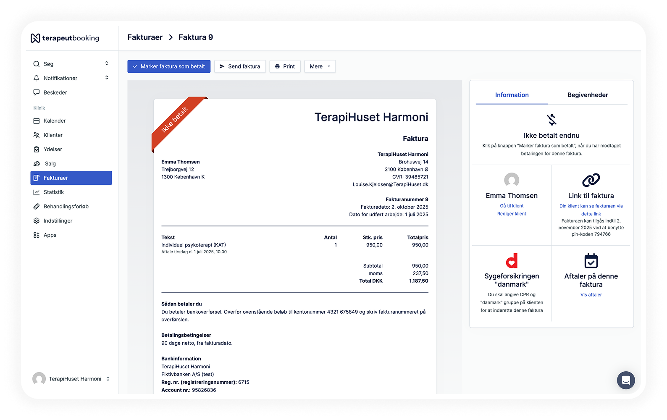Viewport: 667px width, 420px height.
Task: Click the link chain icon
Action: [x=591, y=180]
